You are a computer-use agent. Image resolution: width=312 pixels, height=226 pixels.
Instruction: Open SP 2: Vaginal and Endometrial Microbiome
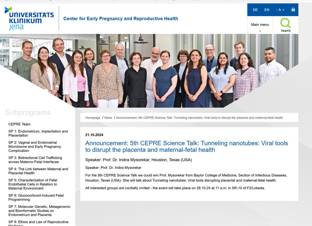point(35,146)
